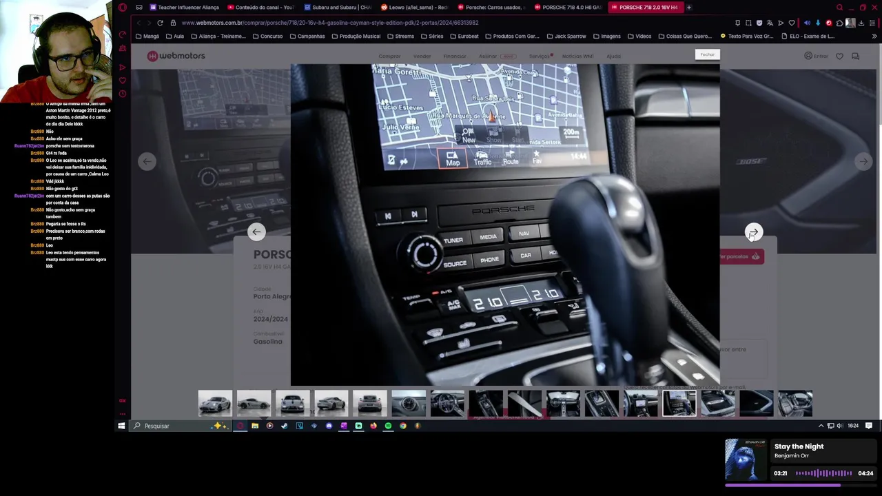
Task: Open Chrome from the taskbar
Action: (403, 426)
